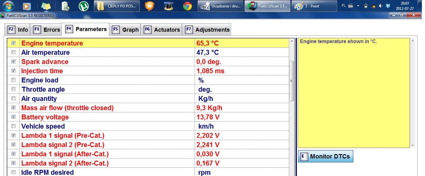
Task: Click the volume speaker tray icon
Action: pos(381,6)
